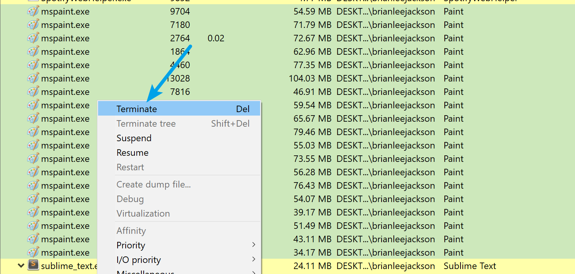Choose Terminate from the context menu
Viewport: 575px width, 274px height.
[x=137, y=109]
